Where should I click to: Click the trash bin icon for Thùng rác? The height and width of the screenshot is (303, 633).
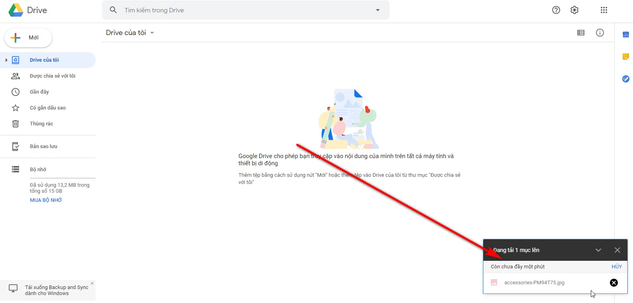16,124
